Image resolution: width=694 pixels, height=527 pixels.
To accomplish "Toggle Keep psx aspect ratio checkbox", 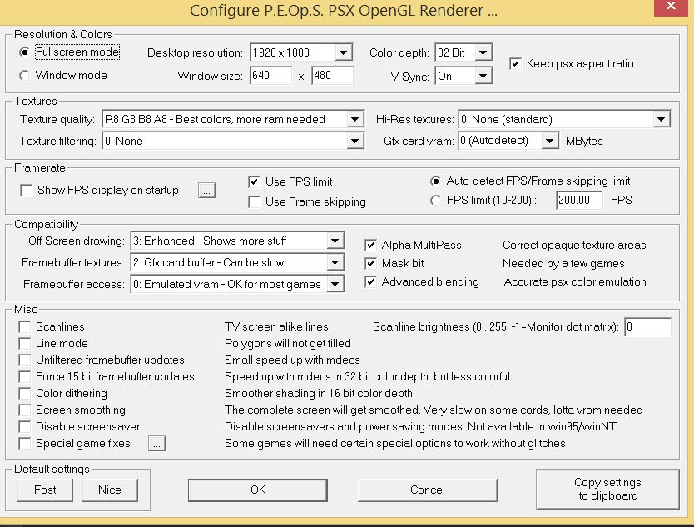I will (515, 64).
